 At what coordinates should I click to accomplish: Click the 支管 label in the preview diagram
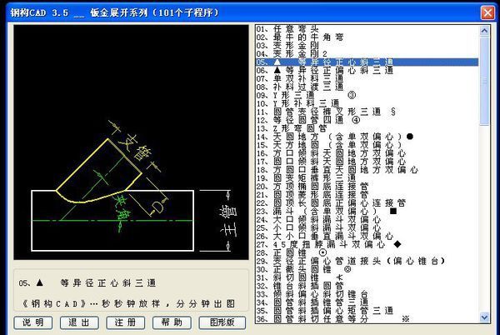135,147
